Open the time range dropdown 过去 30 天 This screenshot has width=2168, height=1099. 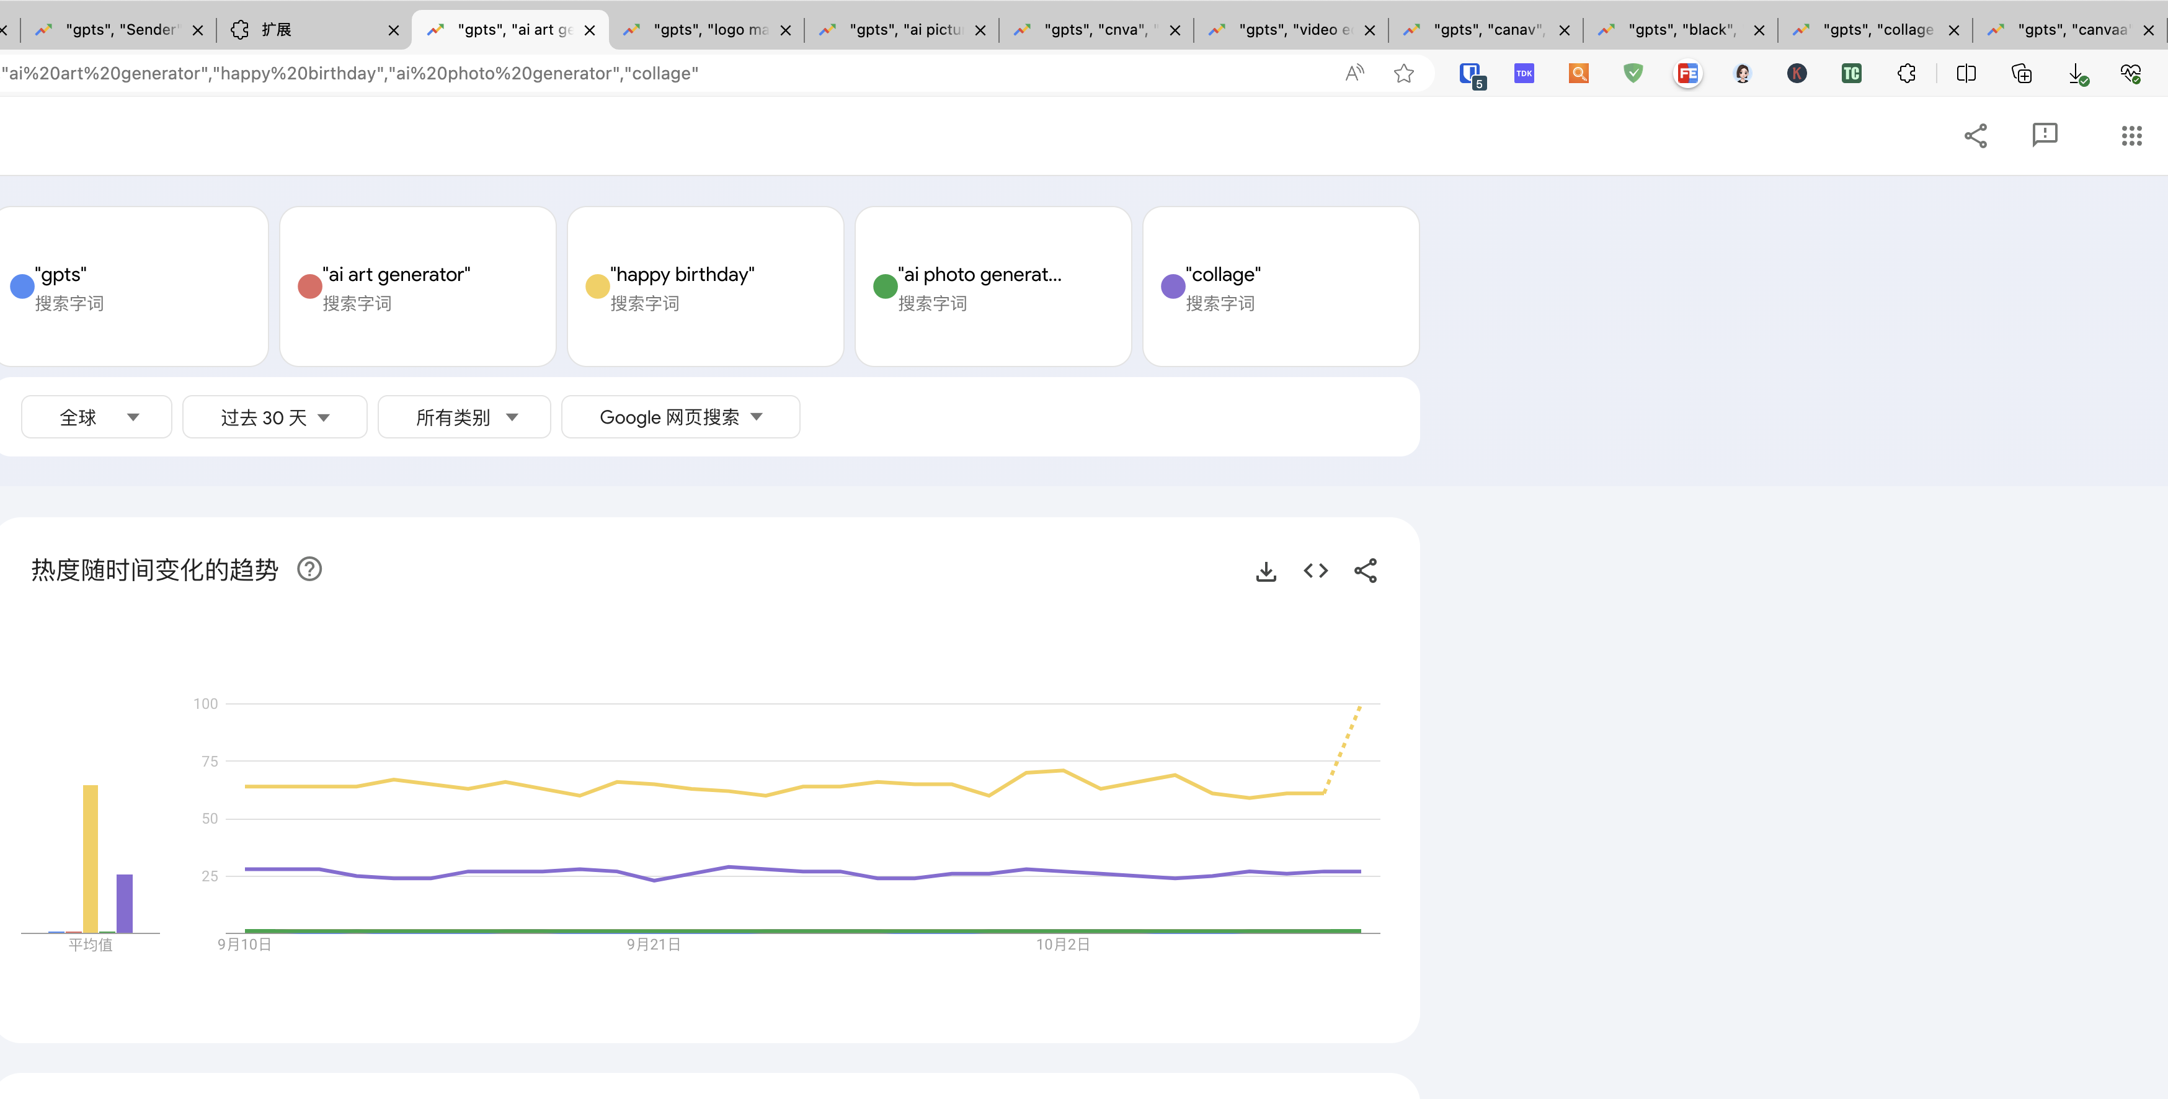tap(274, 417)
